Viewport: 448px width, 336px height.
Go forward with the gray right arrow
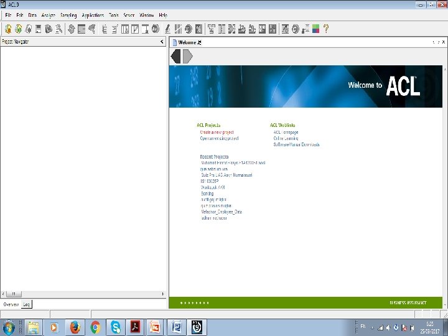(188, 56)
